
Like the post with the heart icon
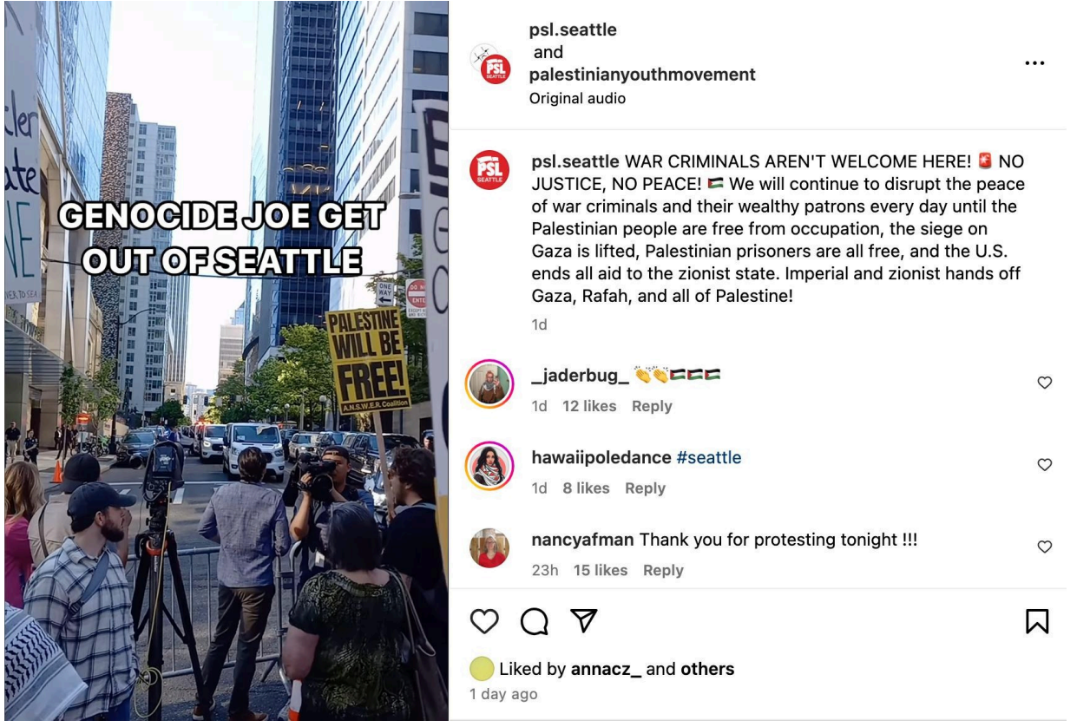(485, 620)
